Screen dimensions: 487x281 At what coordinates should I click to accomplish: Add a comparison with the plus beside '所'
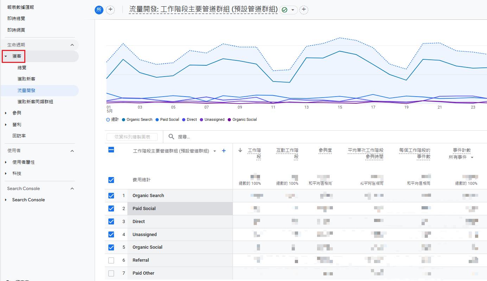(110, 10)
